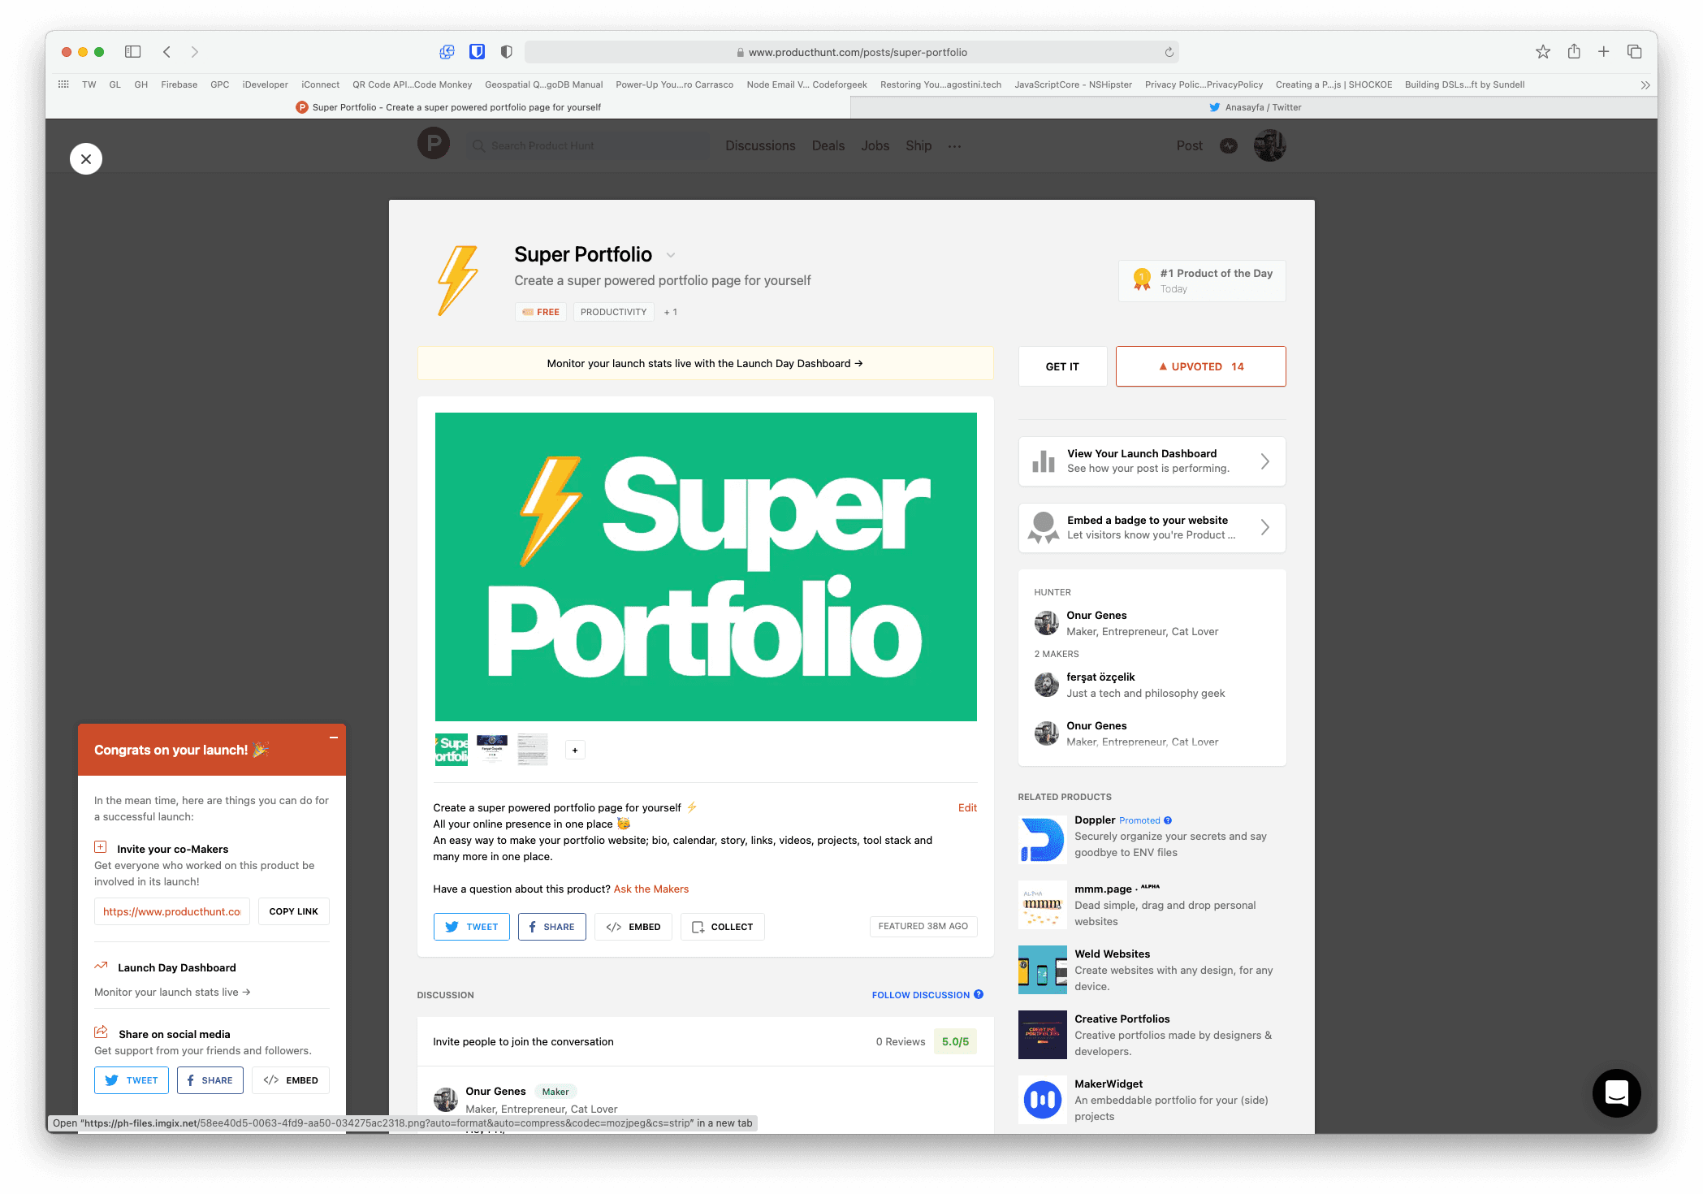Open the user profile avatar
Viewport: 1703px width, 1194px height.
(1269, 145)
